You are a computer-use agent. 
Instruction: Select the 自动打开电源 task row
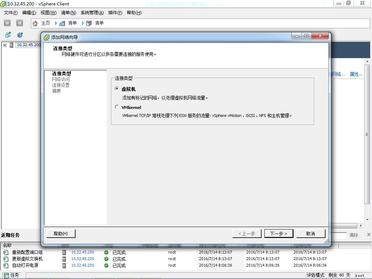(186, 265)
